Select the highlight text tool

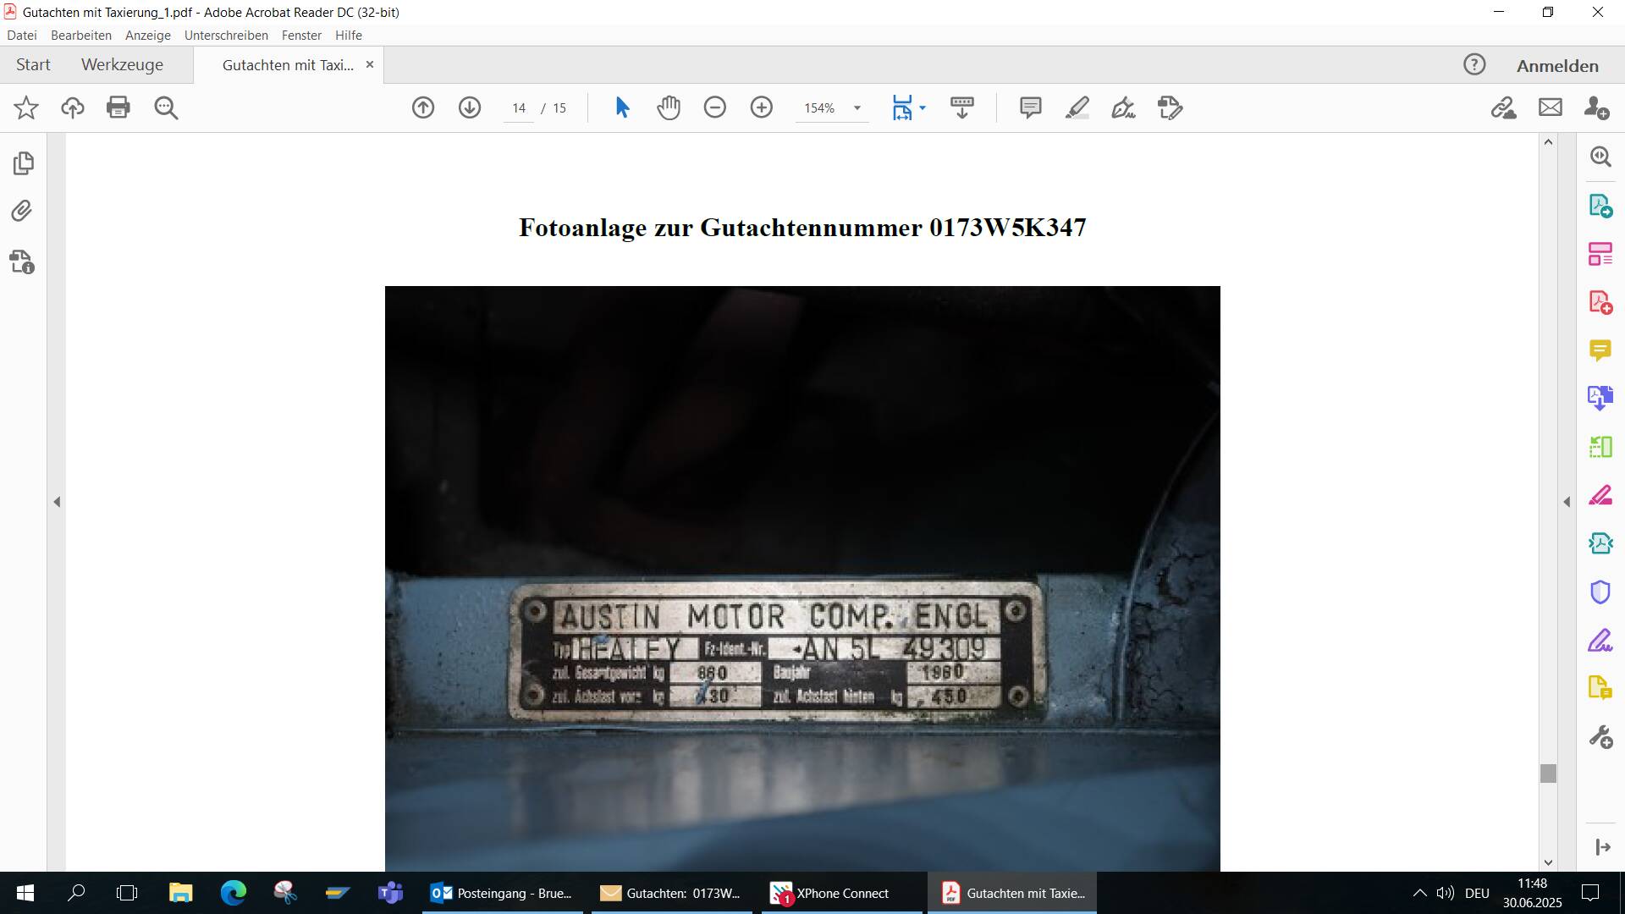coord(1077,107)
